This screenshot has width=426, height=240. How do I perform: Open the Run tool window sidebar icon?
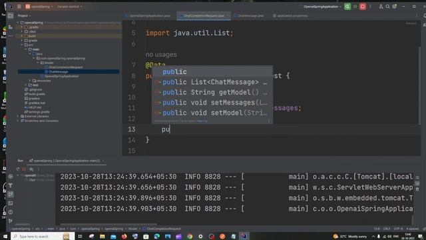click(x=11, y=194)
